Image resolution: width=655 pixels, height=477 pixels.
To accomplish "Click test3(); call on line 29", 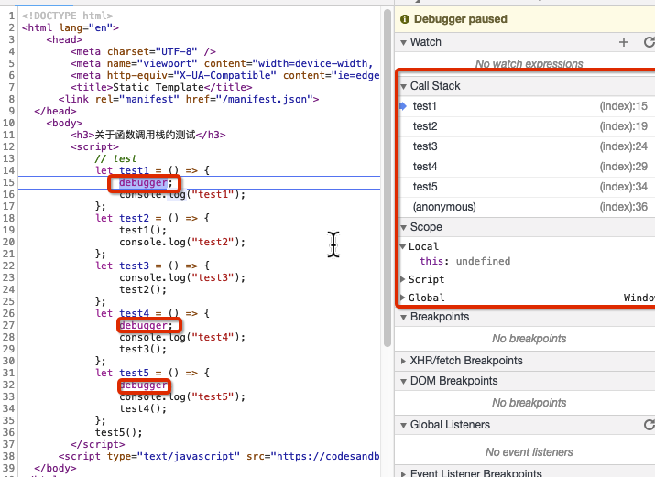I will pos(143,349).
